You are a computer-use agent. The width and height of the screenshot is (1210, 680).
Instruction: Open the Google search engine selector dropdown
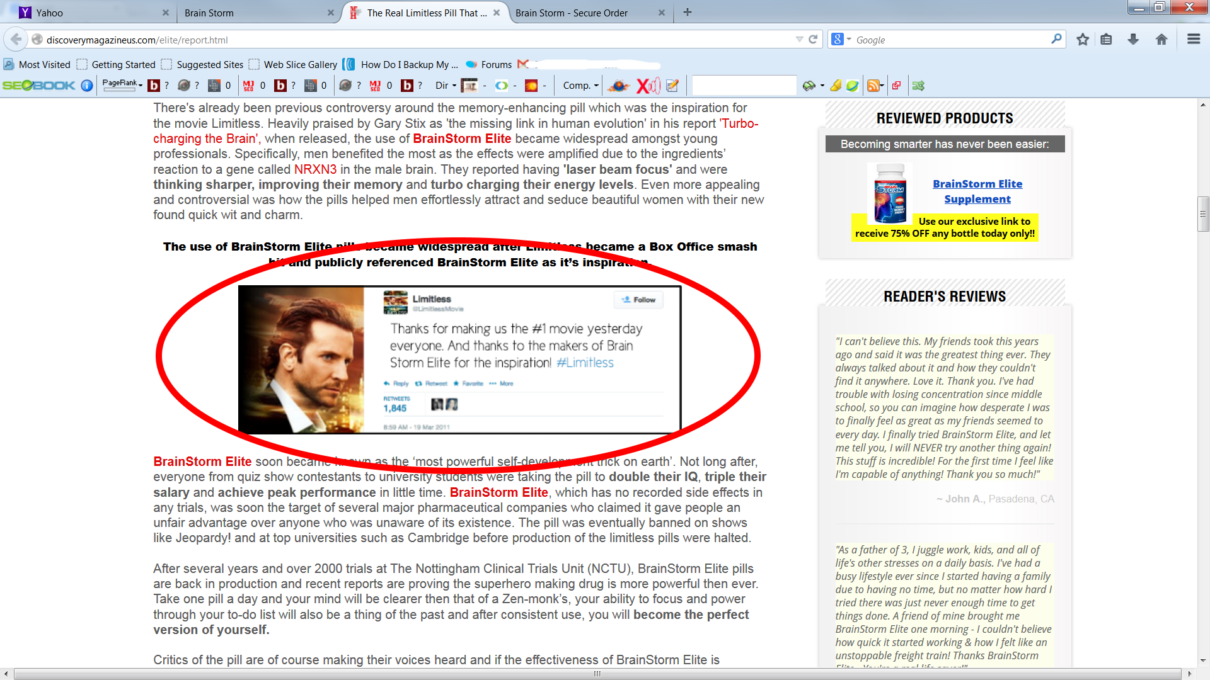[849, 39]
